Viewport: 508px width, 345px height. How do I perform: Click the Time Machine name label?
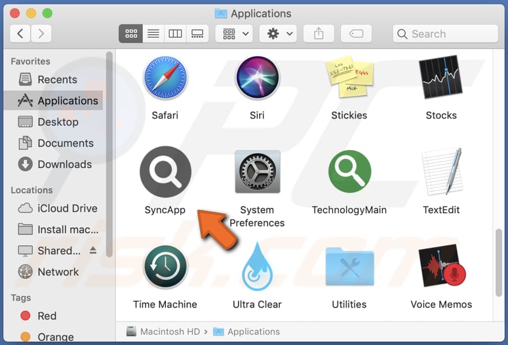click(x=165, y=304)
